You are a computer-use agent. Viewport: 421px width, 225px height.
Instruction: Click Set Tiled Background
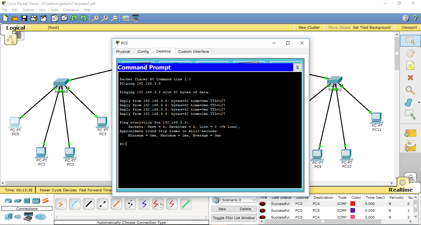point(372,27)
